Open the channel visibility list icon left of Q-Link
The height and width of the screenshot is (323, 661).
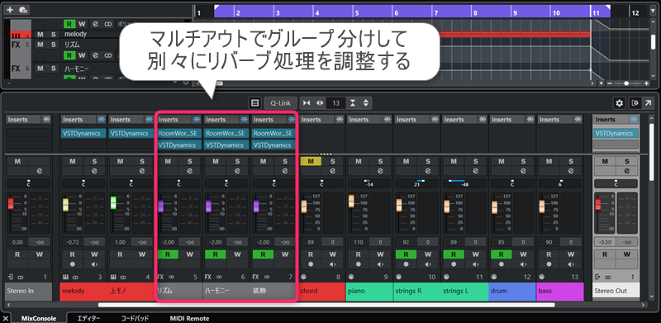pyautogui.click(x=254, y=103)
